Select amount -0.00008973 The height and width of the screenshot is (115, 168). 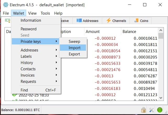pyautogui.click(x=107, y=57)
